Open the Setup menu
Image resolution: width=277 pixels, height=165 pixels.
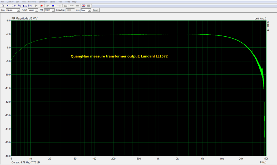52,2
